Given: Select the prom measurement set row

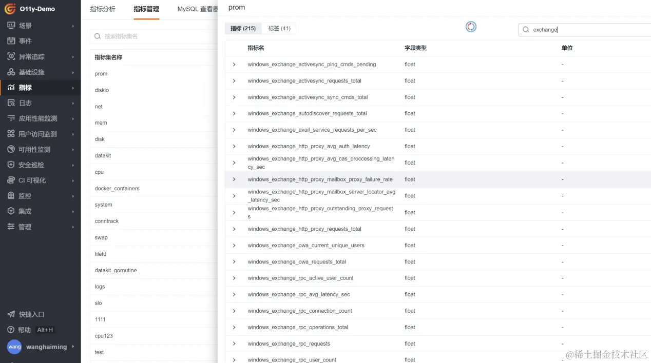Looking at the screenshot, I should pos(154,74).
